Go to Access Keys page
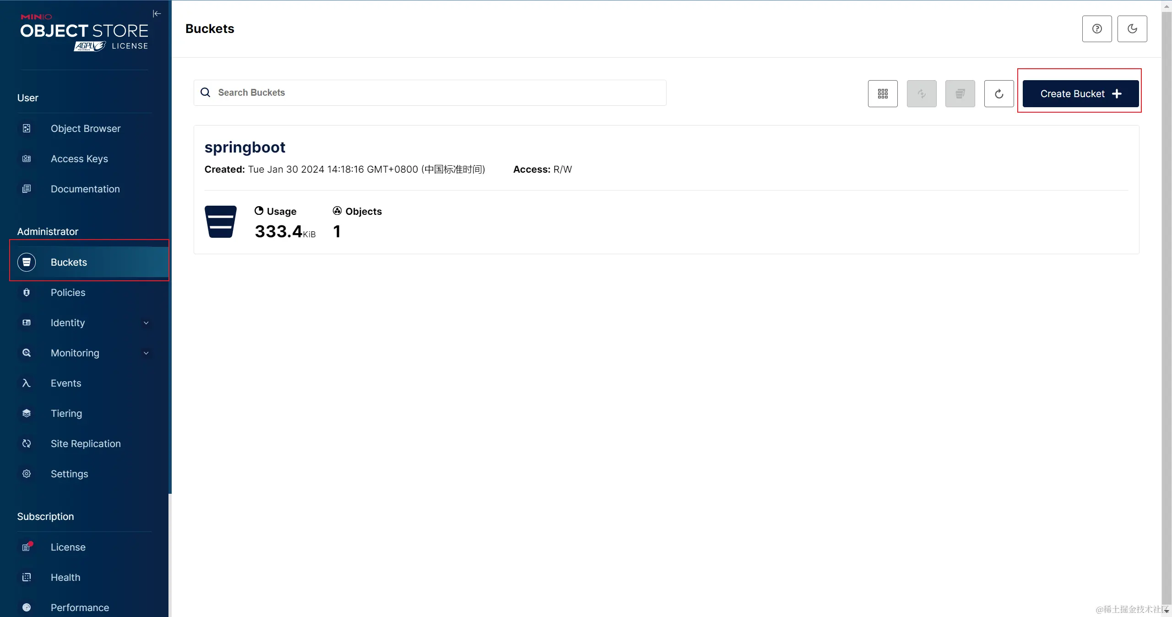Image resolution: width=1172 pixels, height=617 pixels. [79, 159]
